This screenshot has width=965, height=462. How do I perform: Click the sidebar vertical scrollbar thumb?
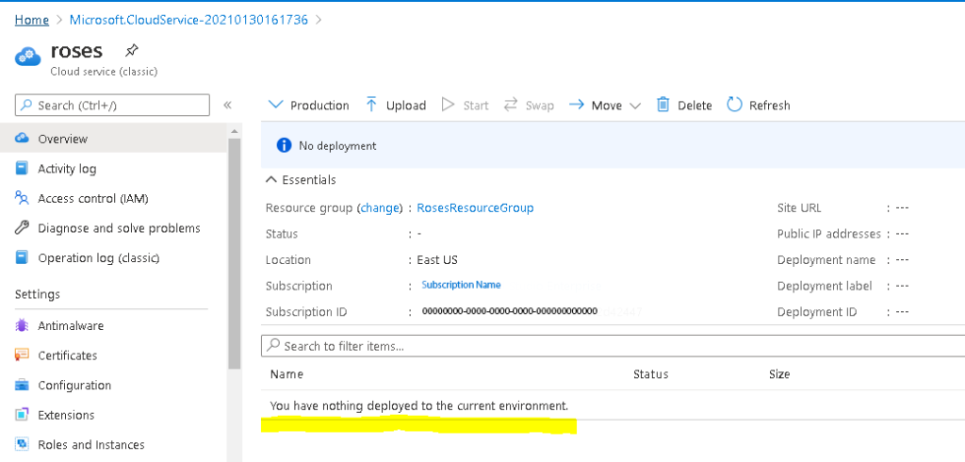point(235,253)
